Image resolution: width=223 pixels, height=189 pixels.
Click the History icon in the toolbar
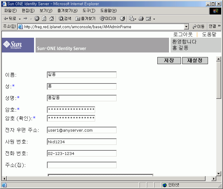[122, 18]
